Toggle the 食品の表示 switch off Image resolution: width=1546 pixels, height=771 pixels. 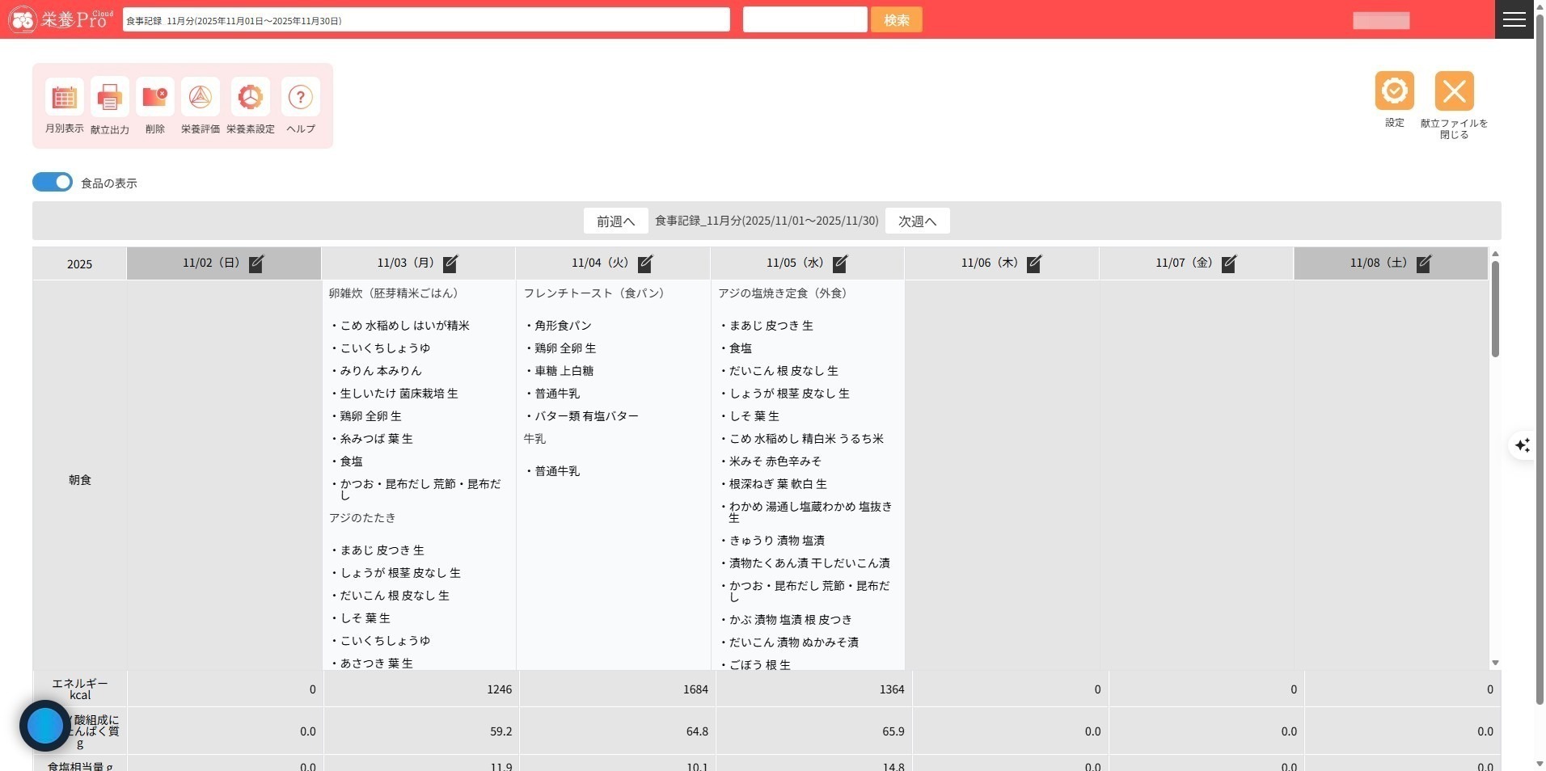point(53,183)
